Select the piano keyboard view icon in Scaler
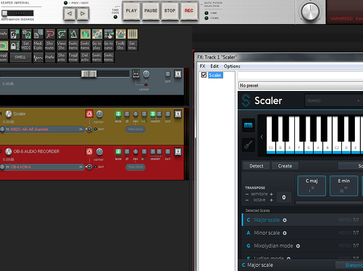 click(x=248, y=125)
